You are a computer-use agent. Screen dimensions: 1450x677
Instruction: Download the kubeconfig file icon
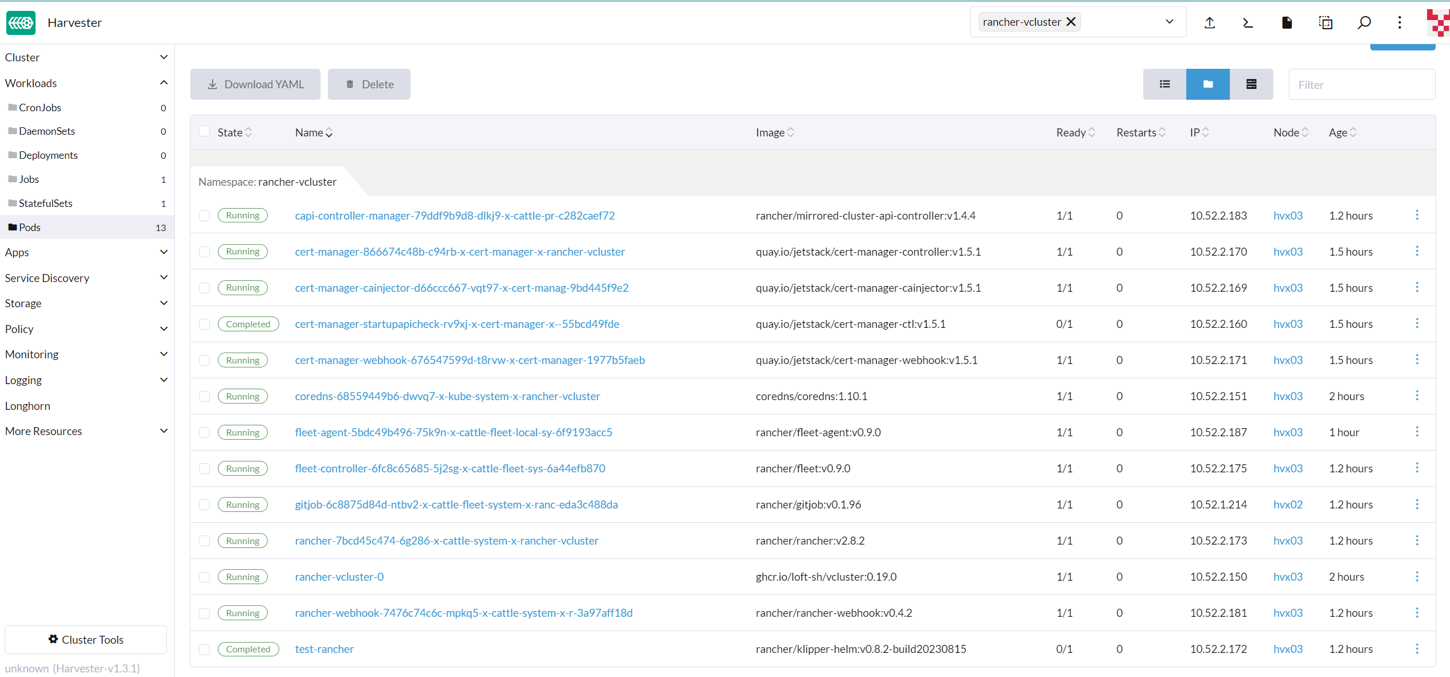point(1287,22)
